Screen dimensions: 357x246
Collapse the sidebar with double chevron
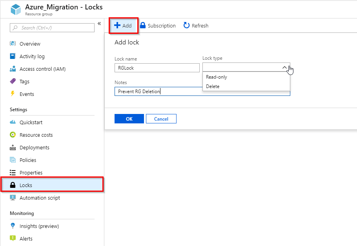coord(99,24)
